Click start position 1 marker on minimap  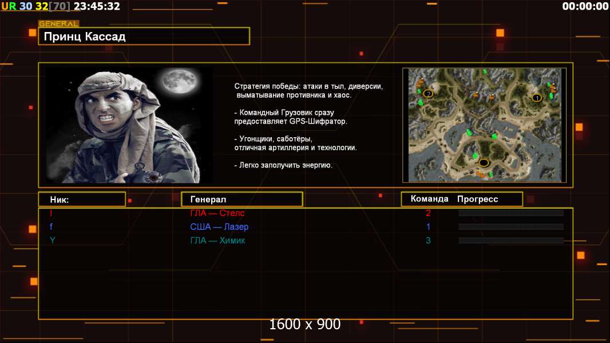point(537,98)
